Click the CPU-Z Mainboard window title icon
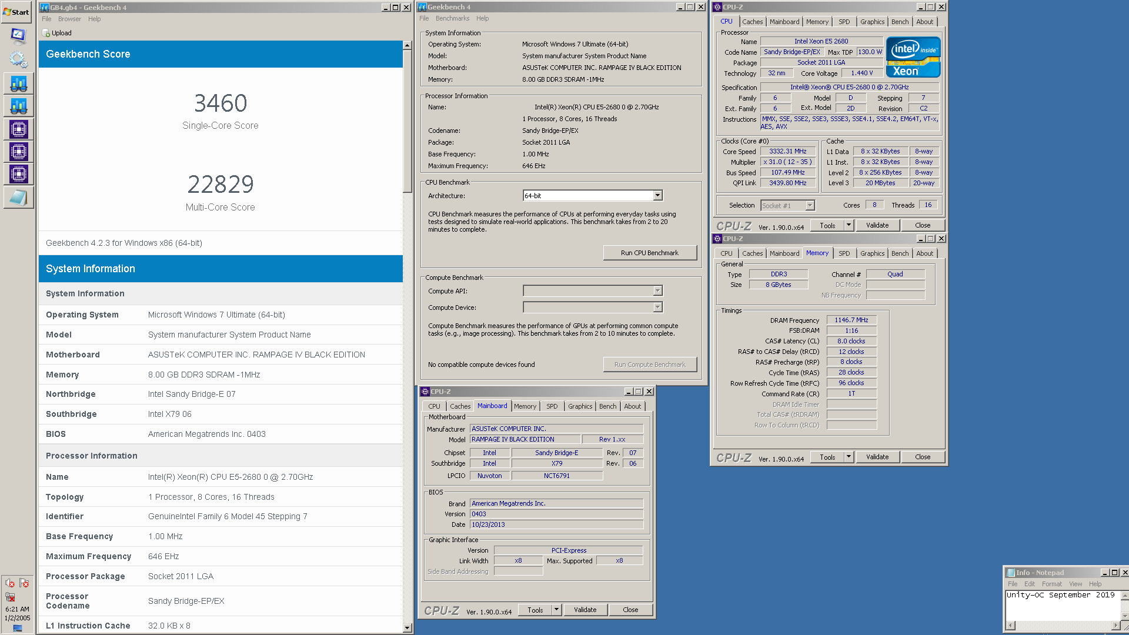Screen dimensions: 1129x635 (x=425, y=392)
